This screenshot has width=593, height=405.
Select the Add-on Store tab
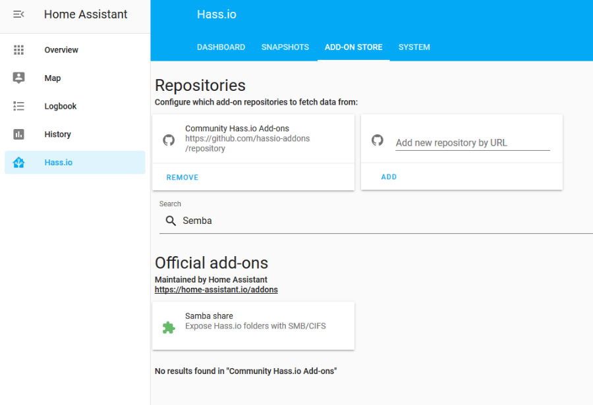(354, 47)
